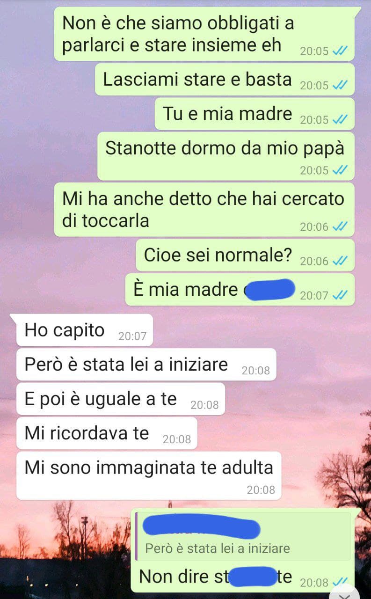
Task: Tap ticks on 'Mi ha anche detto' message
Action: point(339,227)
